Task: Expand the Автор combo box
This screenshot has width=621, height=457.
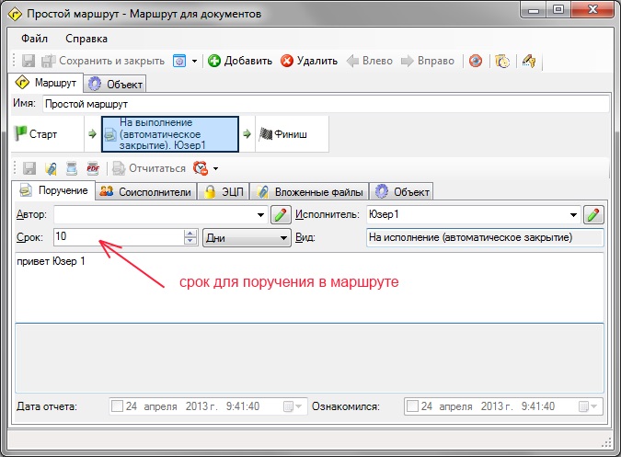Action: coord(260,215)
